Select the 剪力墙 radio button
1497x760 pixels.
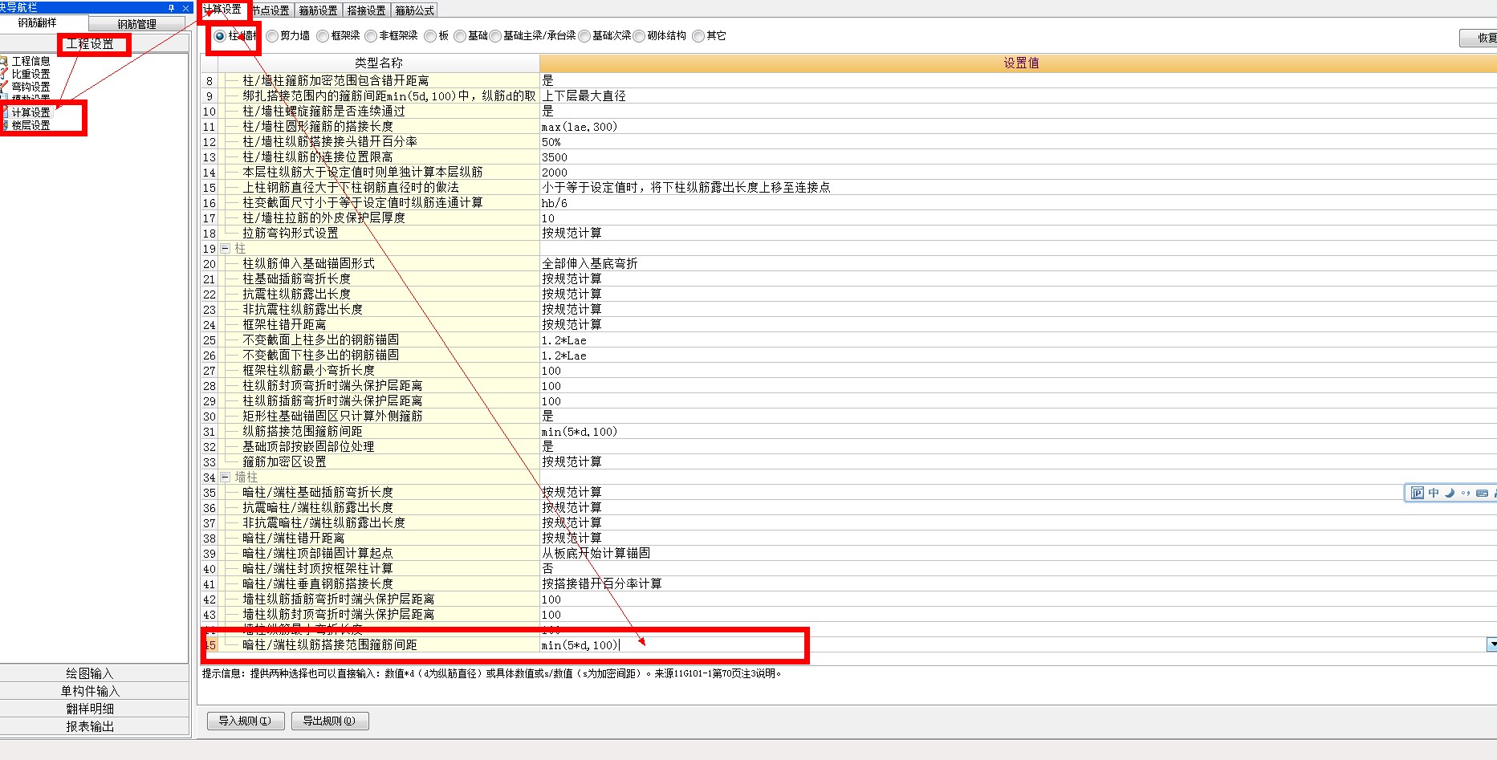(x=273, y=36)
